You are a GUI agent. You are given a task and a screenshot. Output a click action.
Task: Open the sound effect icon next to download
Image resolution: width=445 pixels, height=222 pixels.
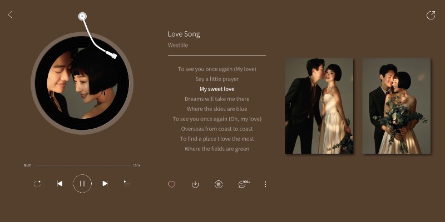pyautogui.click(x=219, y=184)
